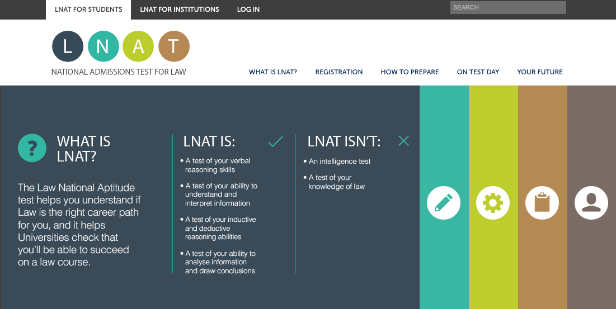Open the ON TEST DAY menu
Screen dimensions: 616x309
pos(478,72)
